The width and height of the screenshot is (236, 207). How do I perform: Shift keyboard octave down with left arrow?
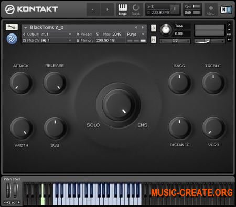pyautogui.click(x=5, y=202)
